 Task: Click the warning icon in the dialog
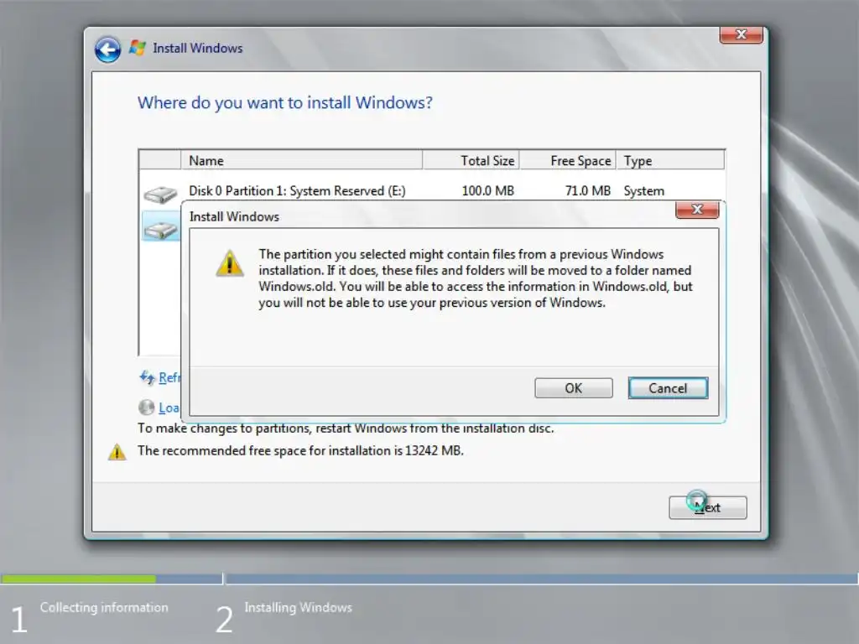(x=230, y=263)
